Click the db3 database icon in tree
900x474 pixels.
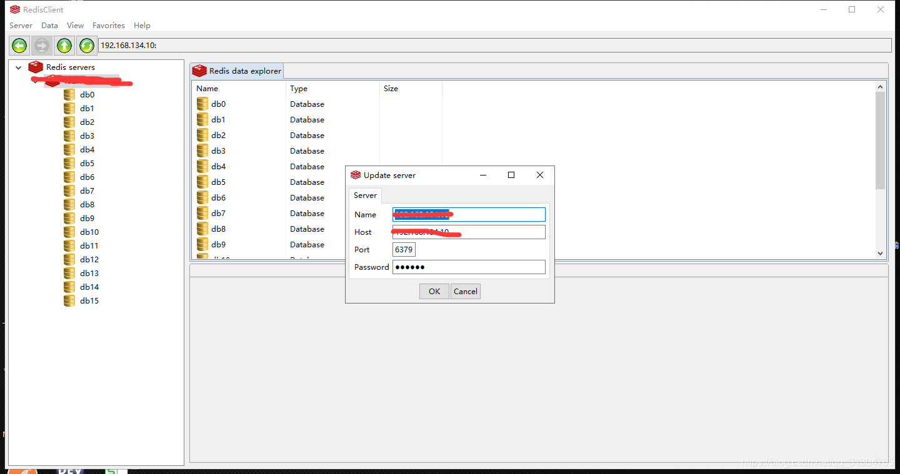point(69,136)
